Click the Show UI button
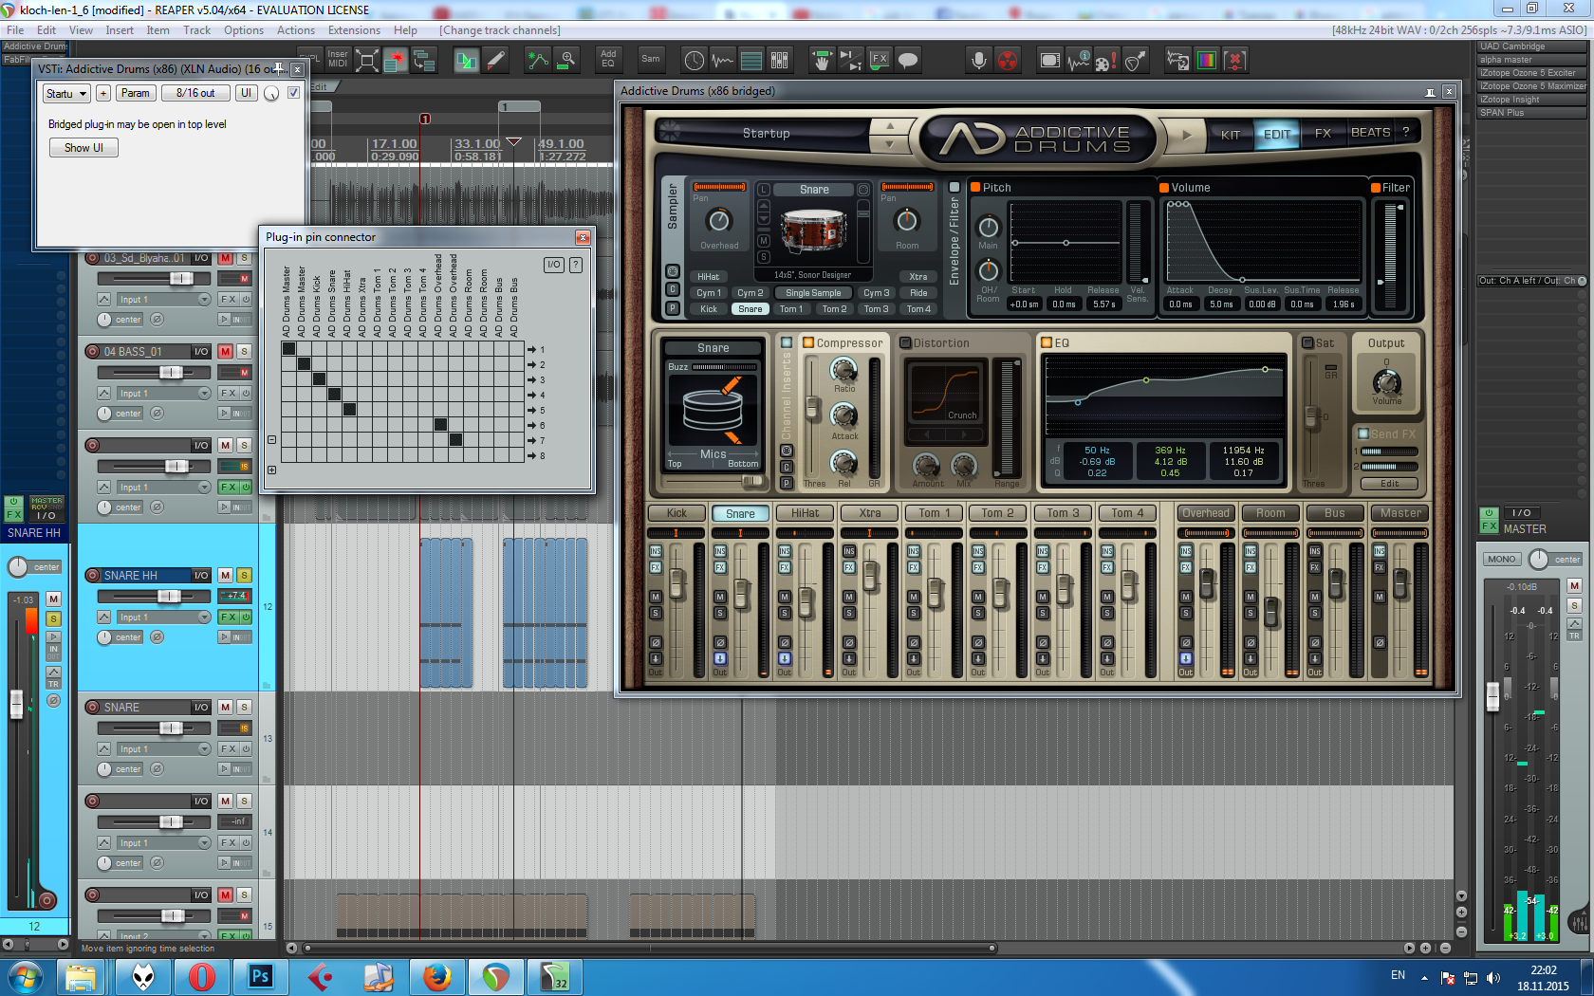Viewport: 1594px width, 996px height. click(x=83, y=148)
